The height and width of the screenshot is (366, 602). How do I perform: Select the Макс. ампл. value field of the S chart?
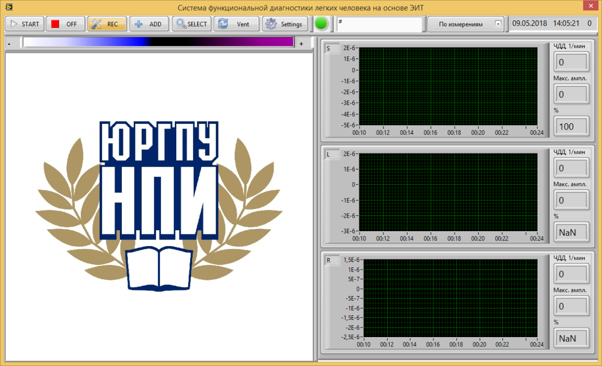571,94
